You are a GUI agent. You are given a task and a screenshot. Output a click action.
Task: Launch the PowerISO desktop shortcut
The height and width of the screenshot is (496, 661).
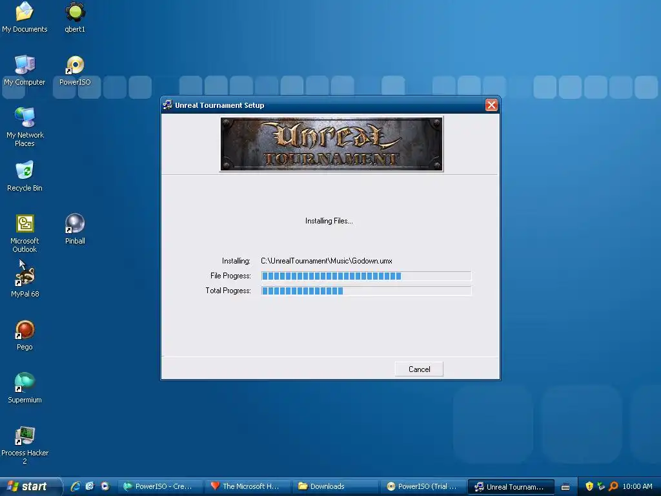75,70
